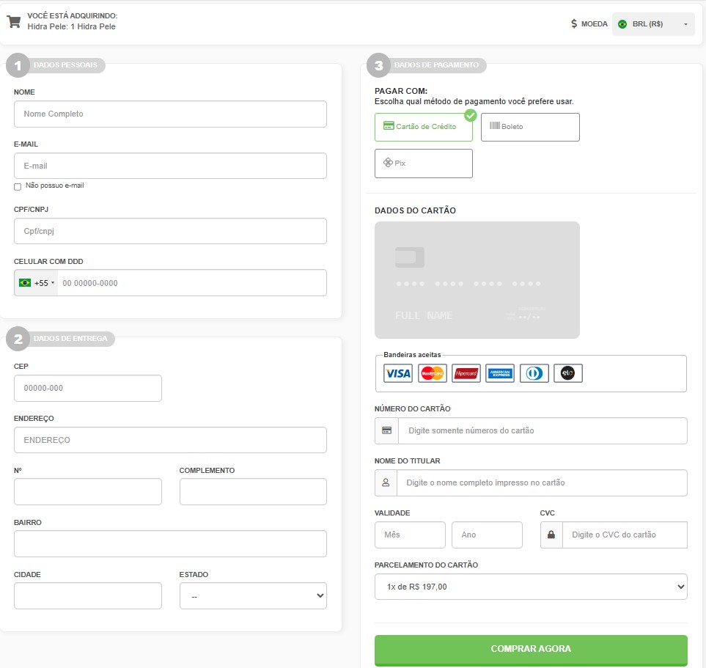This screenshot has width=706, height=668.
Task: Open the BRL (R$) currency dropdown
Action: (653, 24)
